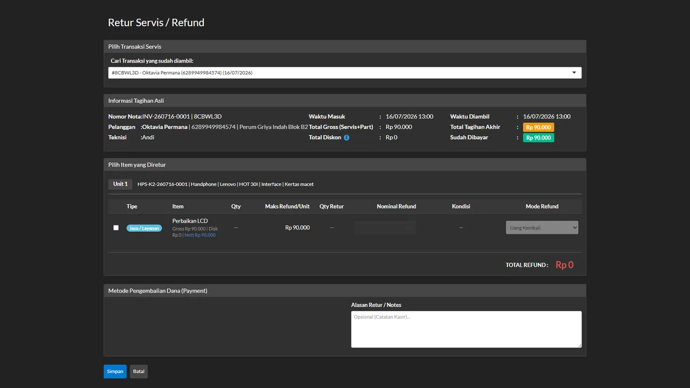Focus the Alasan Retur / Notes textarea
This screenshot has width=690, height=388.
point(466,329)
